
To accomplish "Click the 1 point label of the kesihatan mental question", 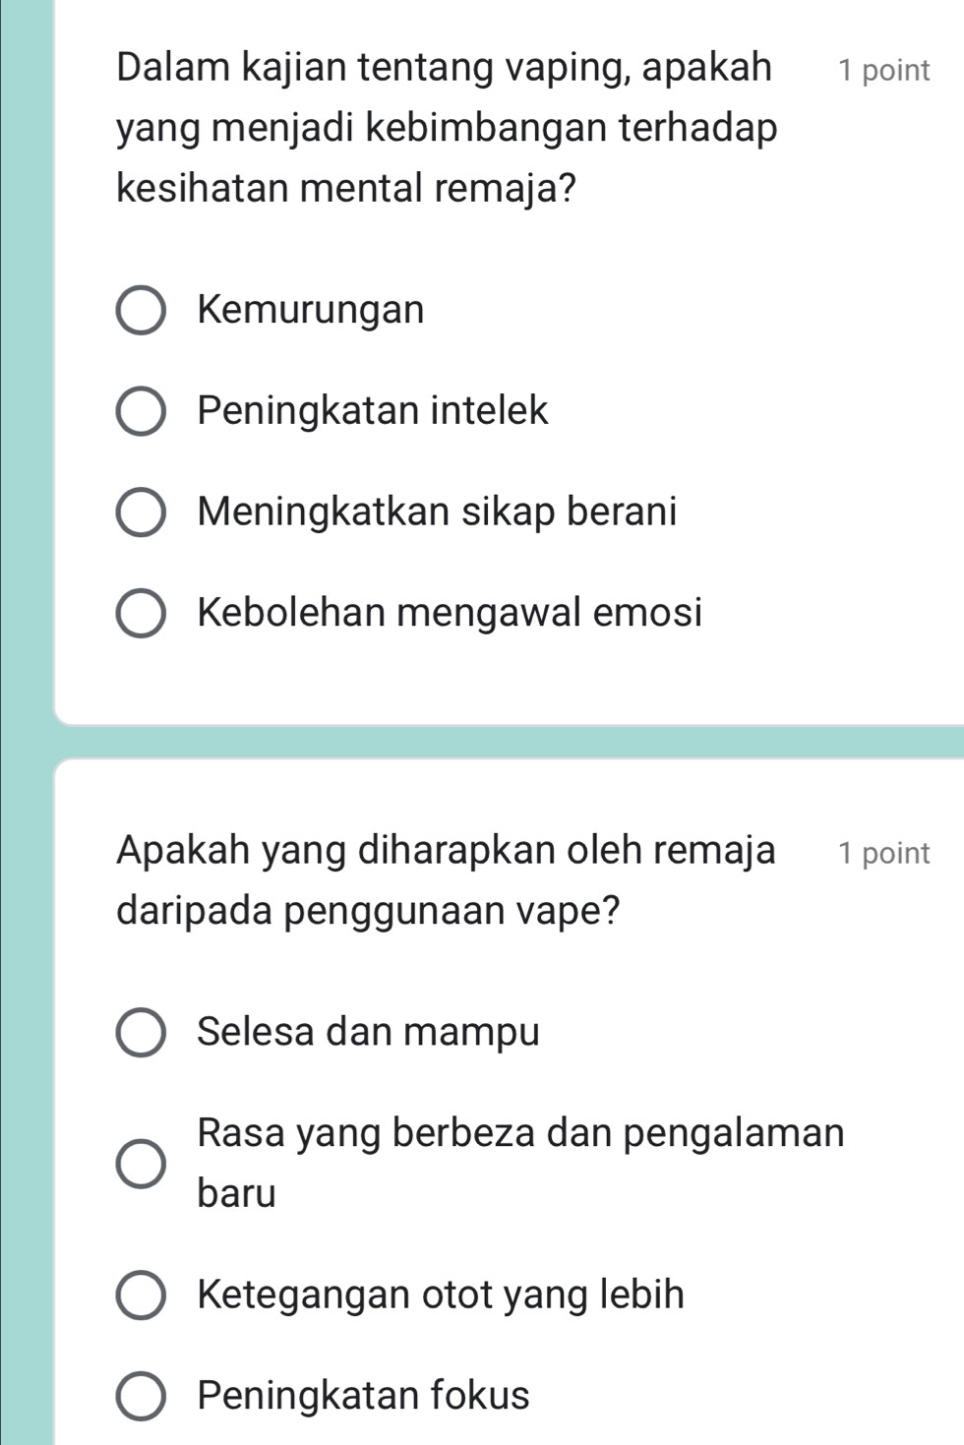I will [x=883, y=71].
